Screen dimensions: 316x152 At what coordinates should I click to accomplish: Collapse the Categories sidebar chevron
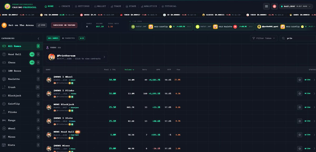click(x=38, y=38)
